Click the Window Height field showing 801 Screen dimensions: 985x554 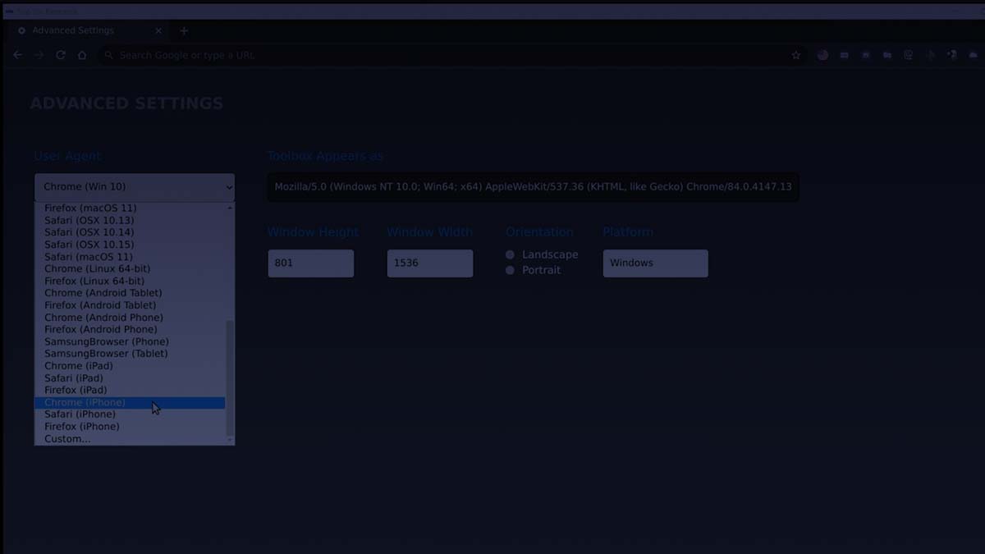tap(311, 263)
